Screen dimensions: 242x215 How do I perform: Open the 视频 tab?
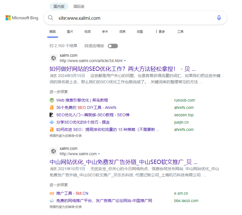pyautogui.click(x=88, y=32)
